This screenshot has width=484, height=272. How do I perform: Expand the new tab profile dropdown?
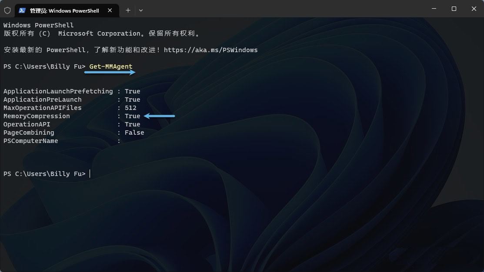pyautogui.click(x=141, y=10)
